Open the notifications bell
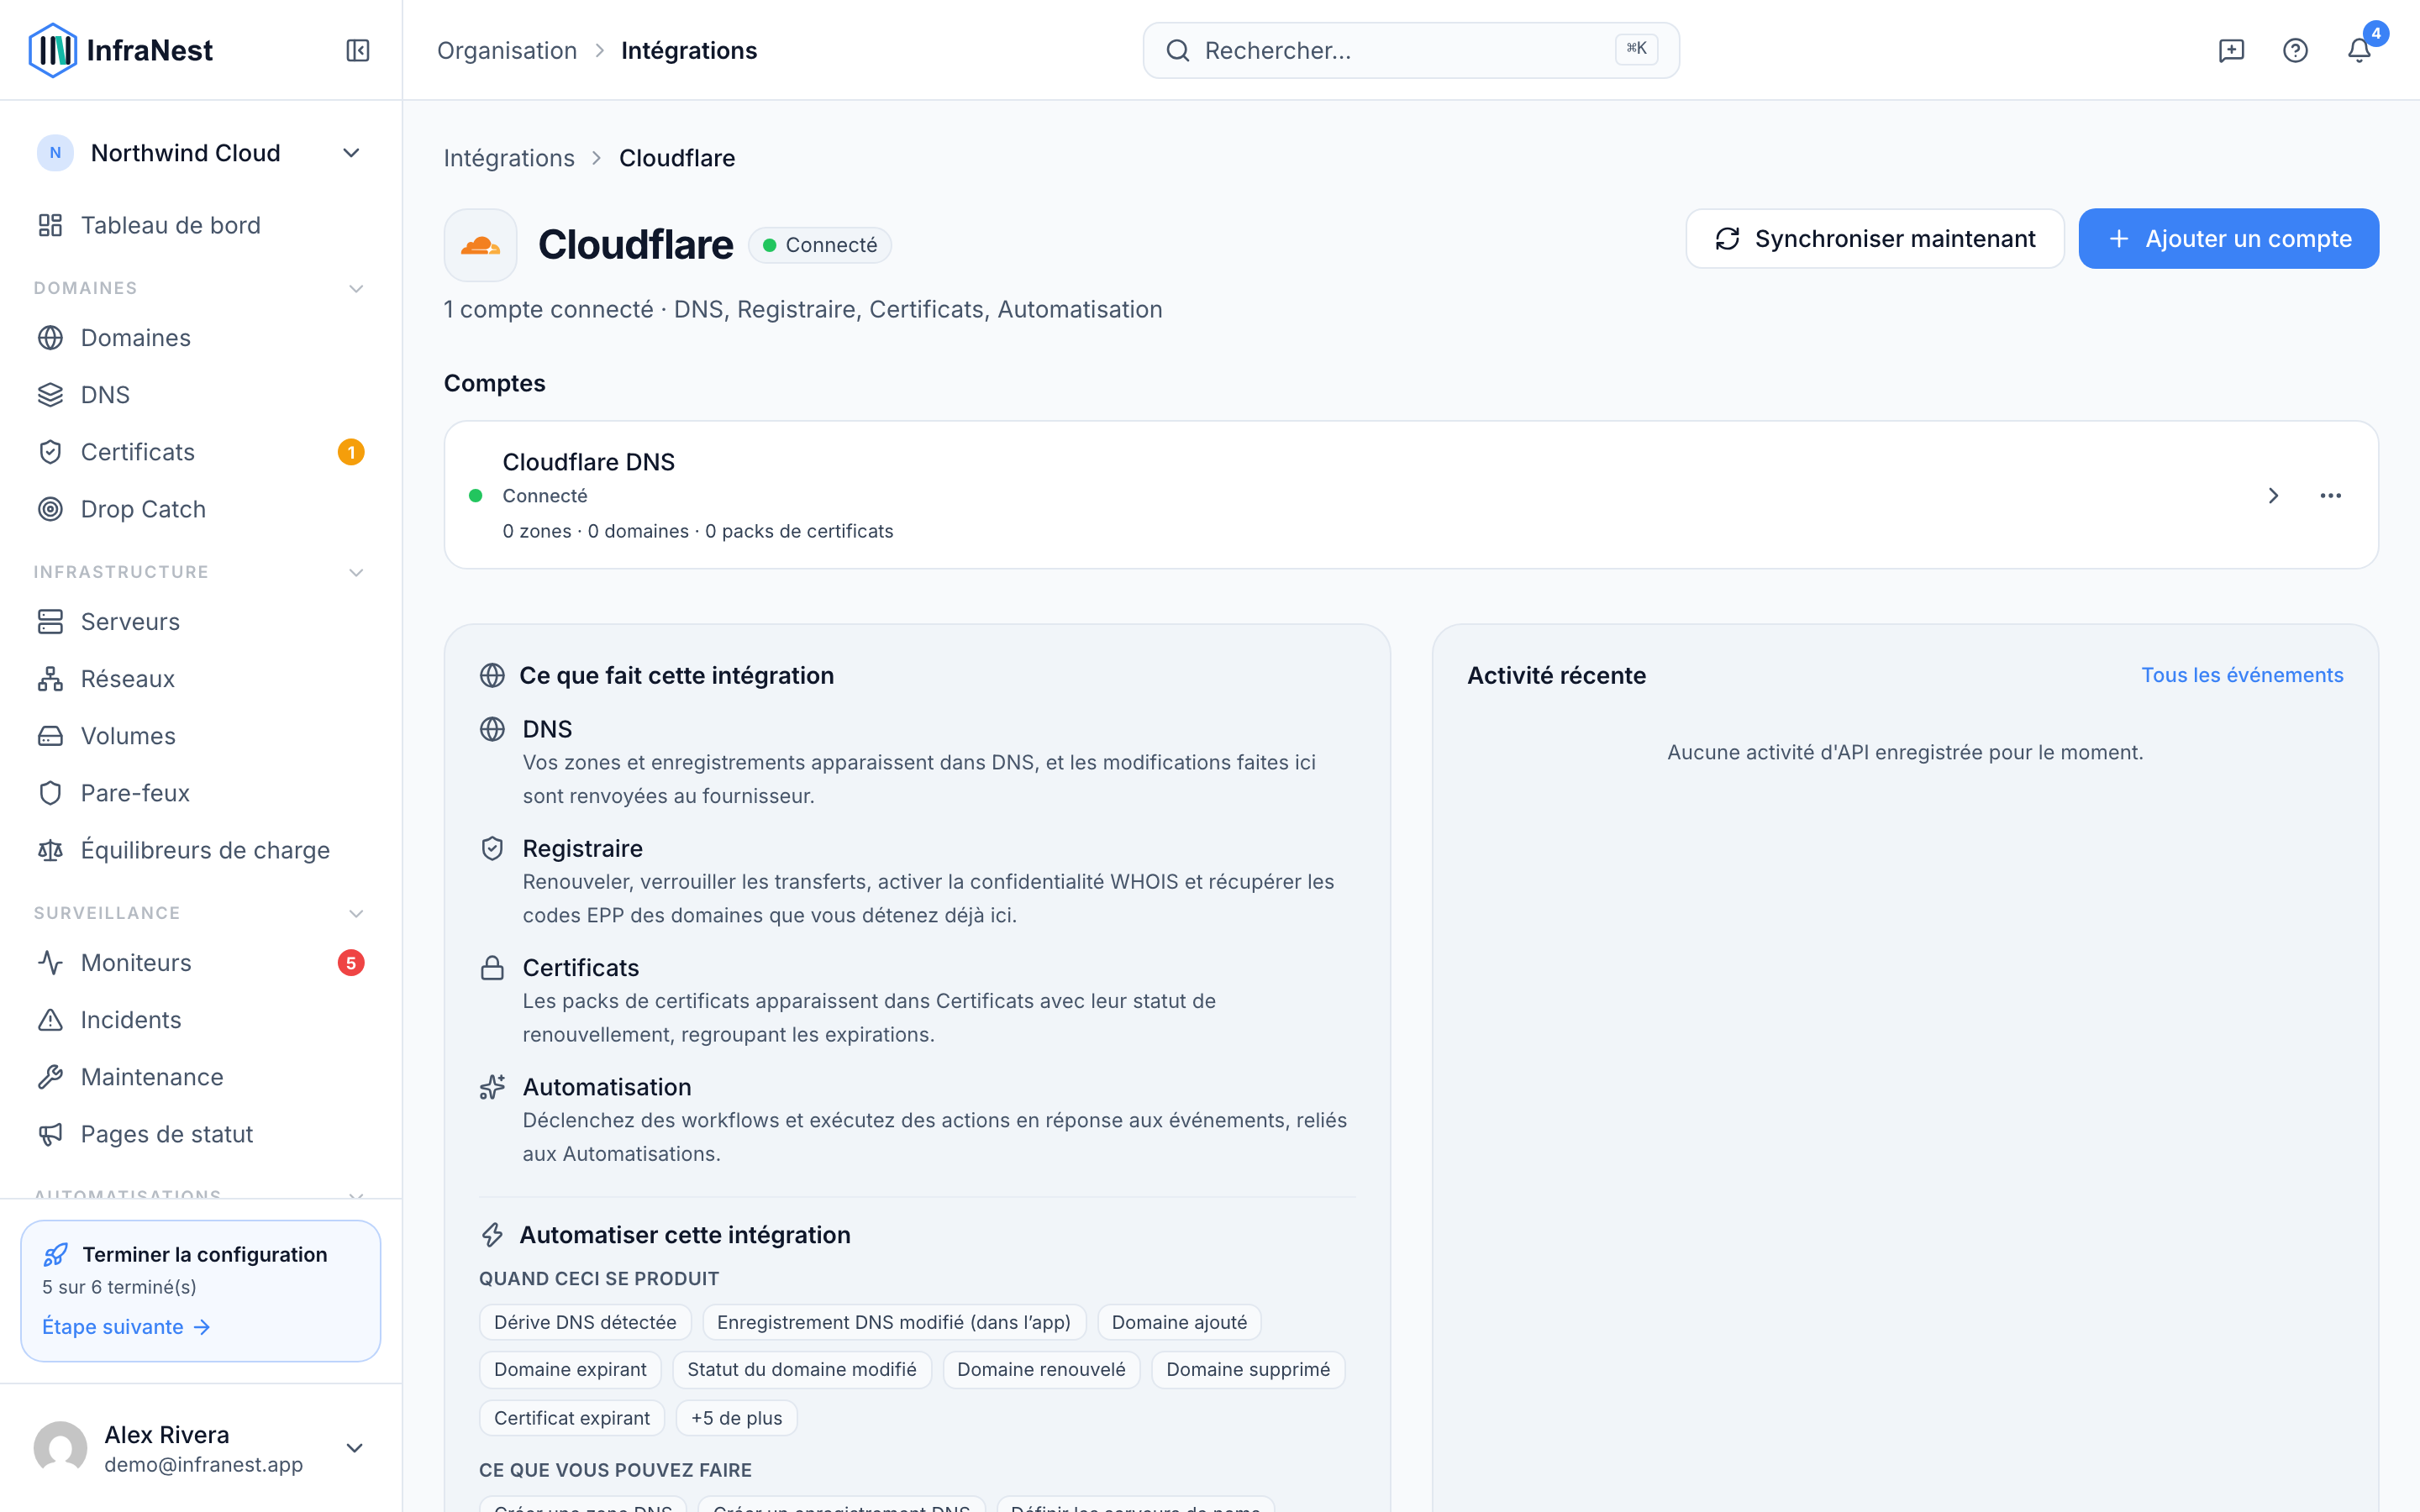Image resolution: width=2420 pixels, height=1512 pixels. point(2359,50)
